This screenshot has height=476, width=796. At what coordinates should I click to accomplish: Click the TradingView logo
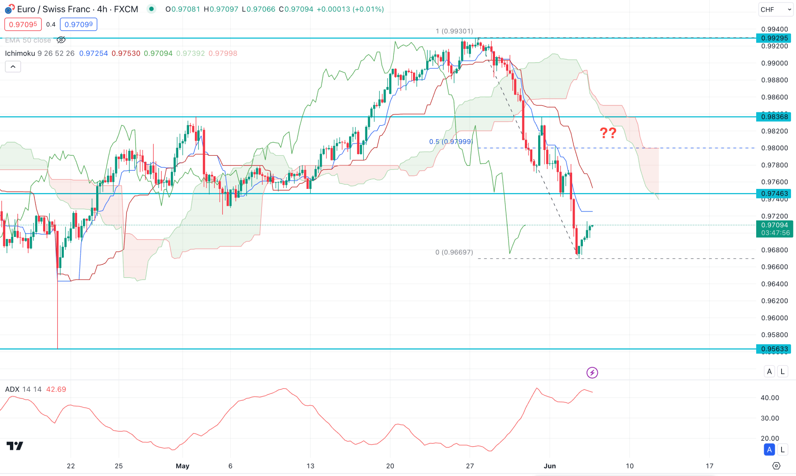pos(15,446)
